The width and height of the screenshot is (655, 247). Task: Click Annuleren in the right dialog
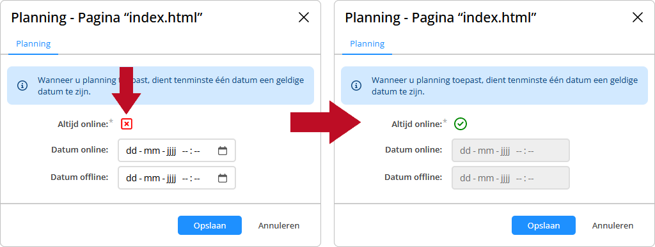612,225
